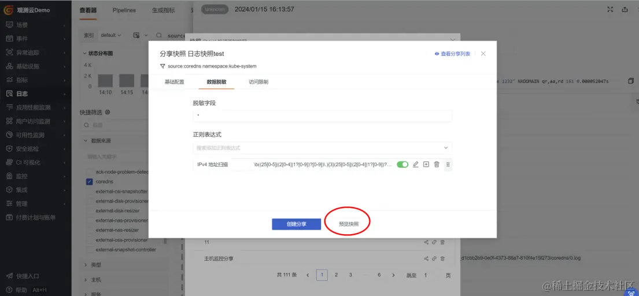Expand log detail to fullscreen
This screenshot has width=639, height=296.
point(610,9)
